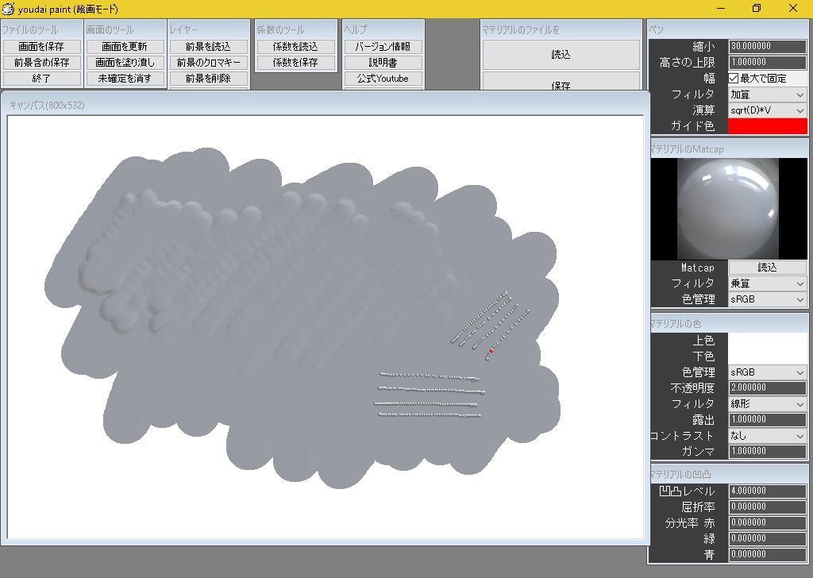Screen dimensions: 813x578
Task: Click the 係数を保存 button
Action: (x=295, y=61)
